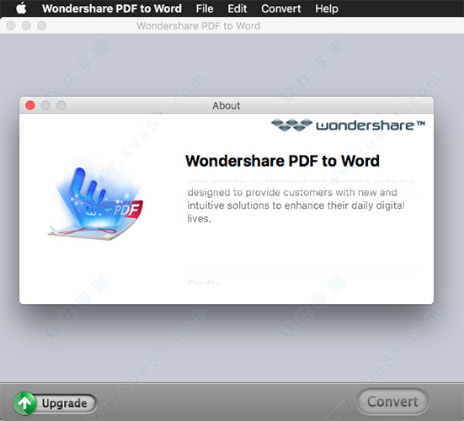Click the Convert button at bottom right
Image resolution: width=464 pixels, height=421 pixels.
[392, 402]
